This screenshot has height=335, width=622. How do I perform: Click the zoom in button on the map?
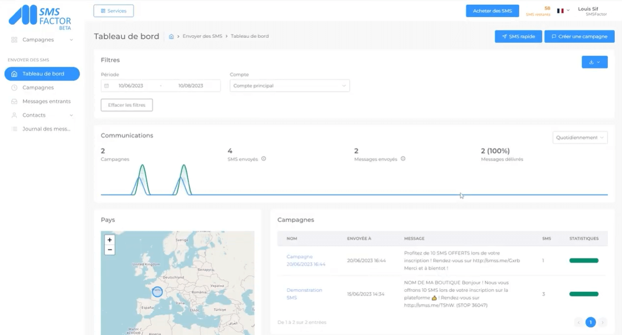click(x=109, y=240)
